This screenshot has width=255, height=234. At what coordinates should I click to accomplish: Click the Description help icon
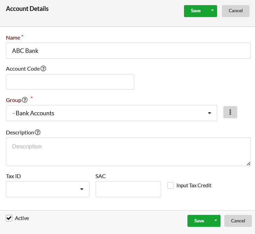(x=38, y=132)
